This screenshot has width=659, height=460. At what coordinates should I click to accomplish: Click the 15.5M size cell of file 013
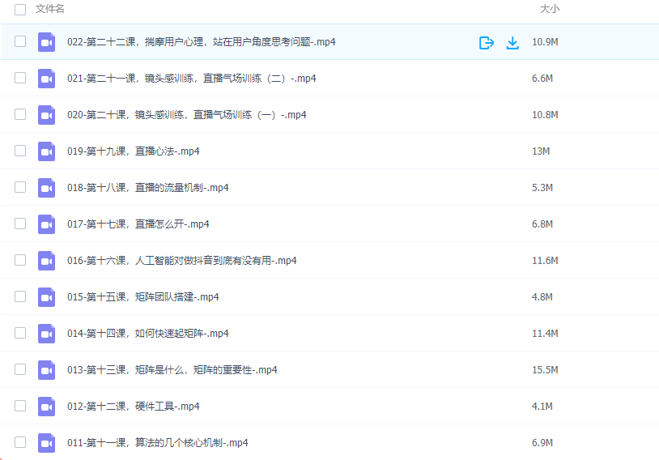545,370
